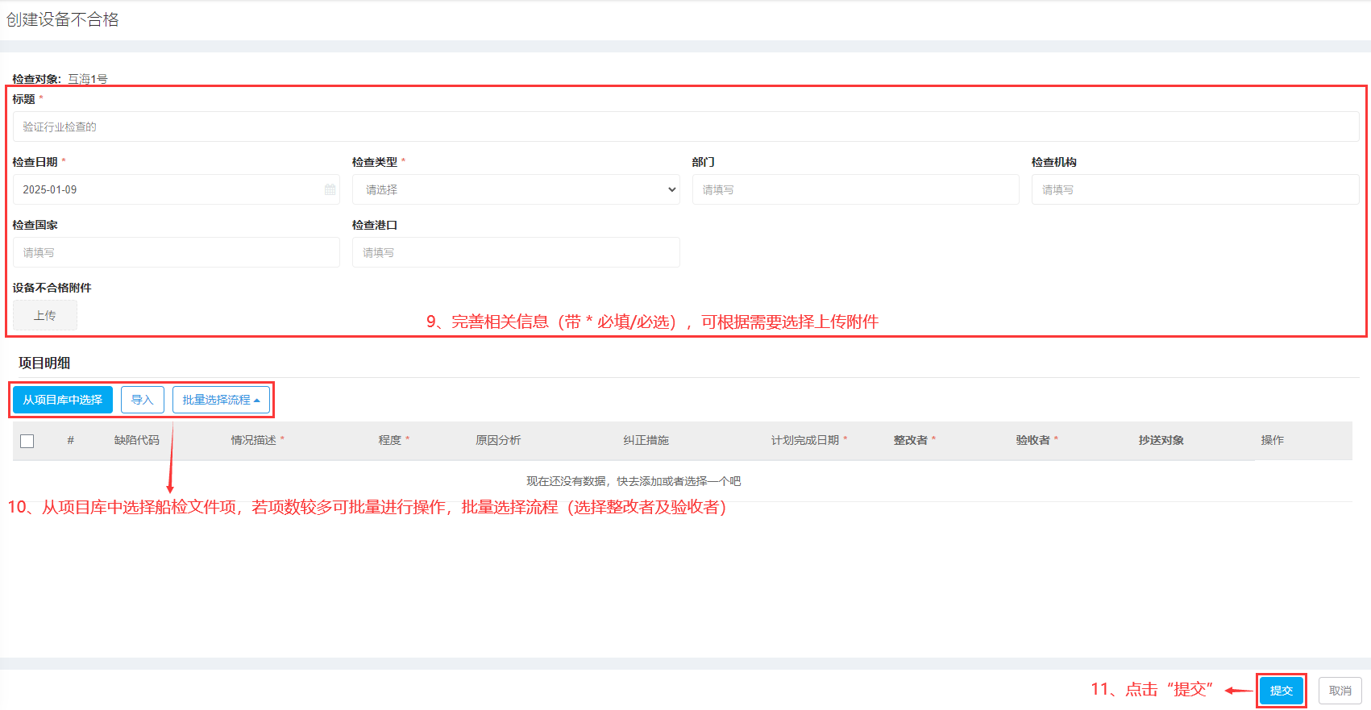The width and height of the screenshot is (1371, 710).
Task: Click the 验收者 column header
Action: pos(1033,440)
